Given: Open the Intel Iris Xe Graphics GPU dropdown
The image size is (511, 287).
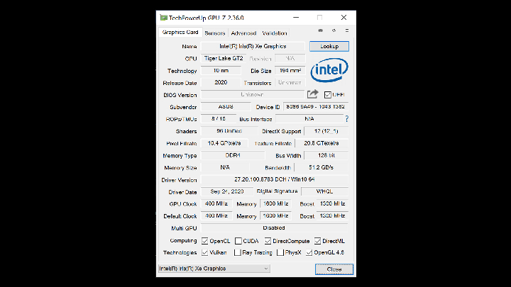Looking at the screenshot, I should pyautogui.click(x=214, y=269).
